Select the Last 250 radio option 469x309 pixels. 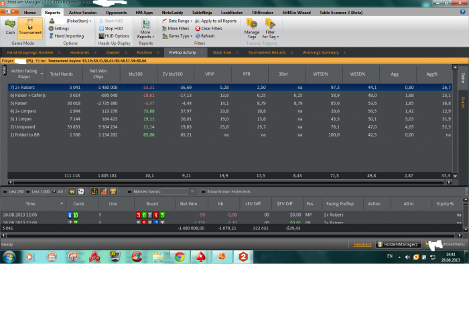pos(13,192)
